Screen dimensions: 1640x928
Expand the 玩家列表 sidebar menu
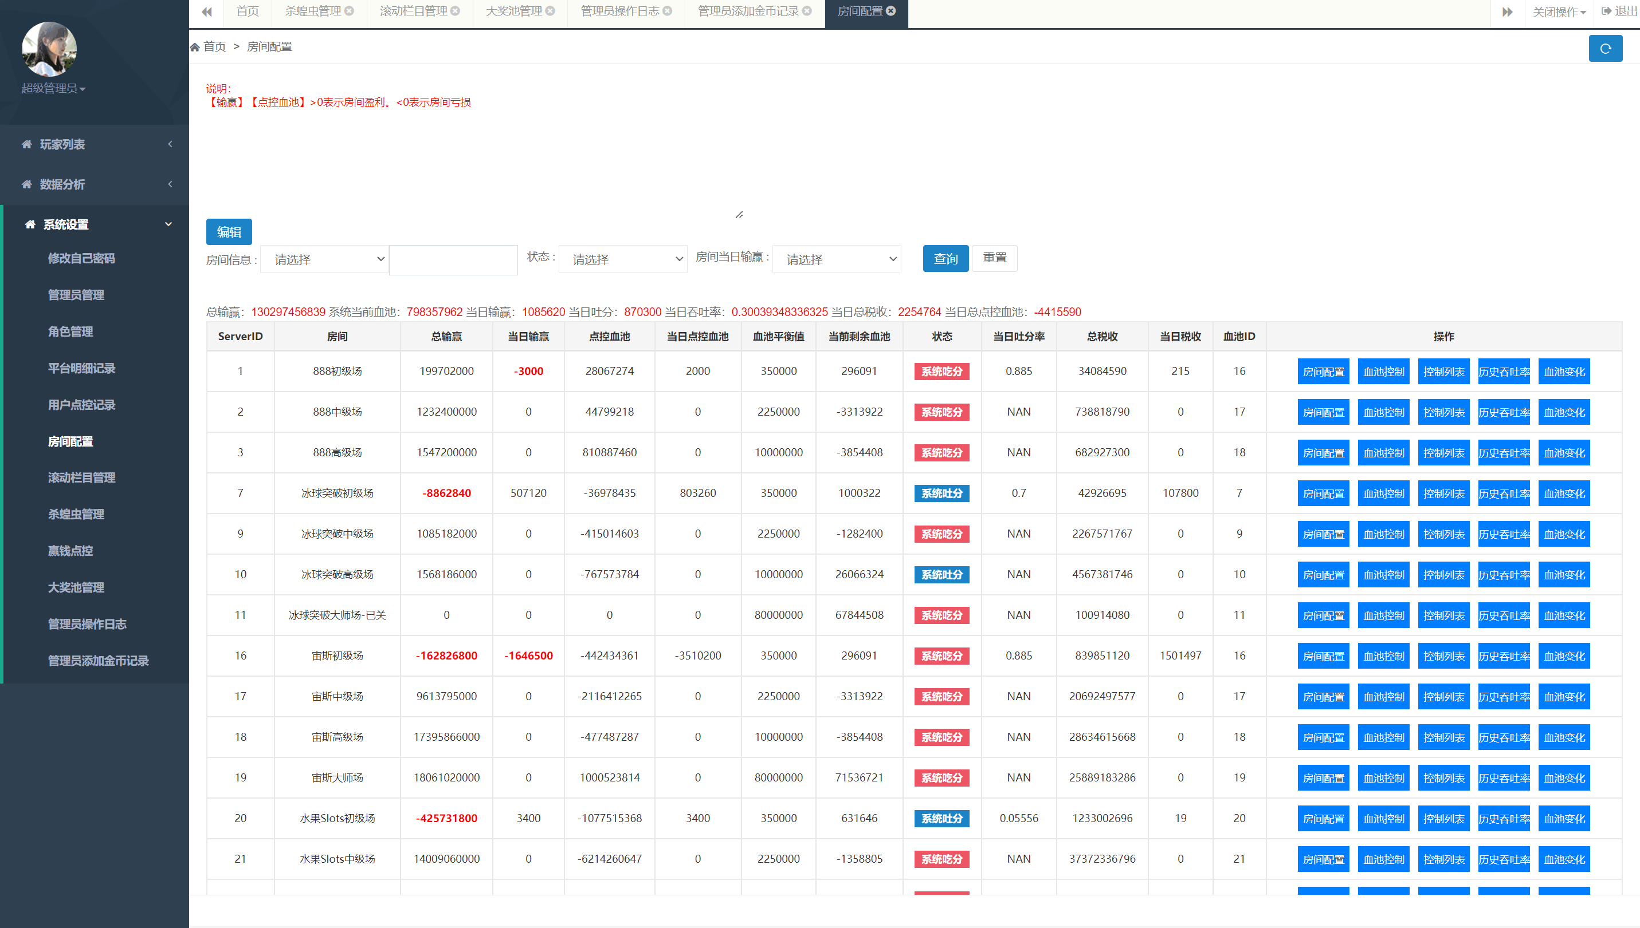[95, 144]
